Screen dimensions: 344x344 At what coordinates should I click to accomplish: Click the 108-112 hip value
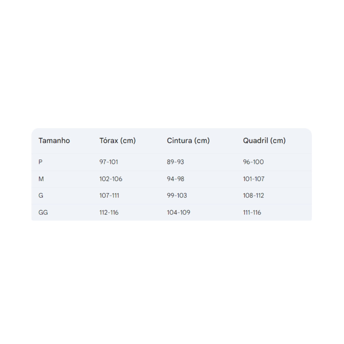click(254, 196)
